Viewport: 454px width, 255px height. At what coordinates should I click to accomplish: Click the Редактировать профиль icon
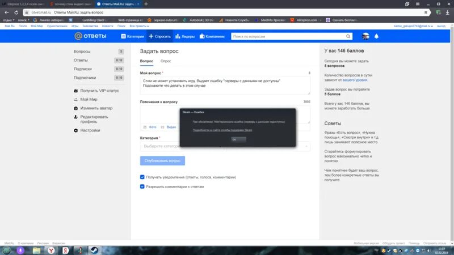coord(76,117)
